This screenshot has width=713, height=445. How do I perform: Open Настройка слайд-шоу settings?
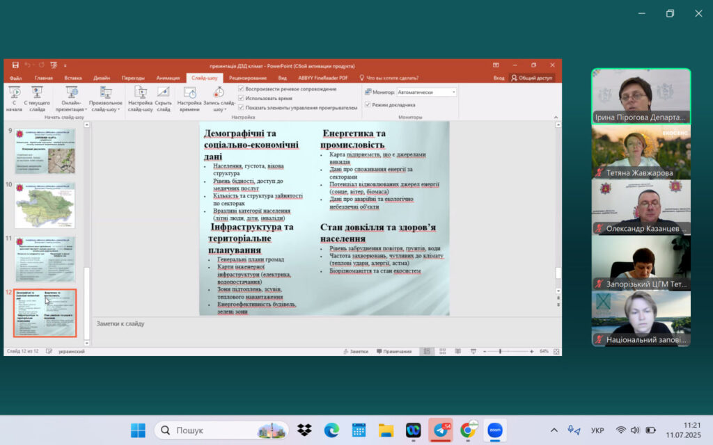[140, 98]
